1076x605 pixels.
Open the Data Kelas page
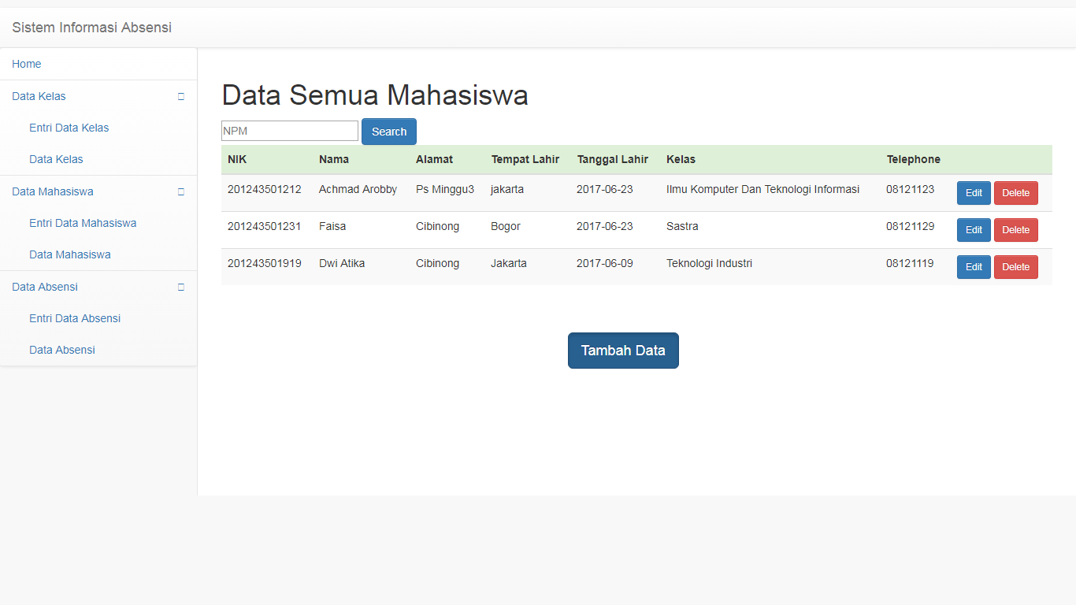pyautogui.click(x=55, y=159)
